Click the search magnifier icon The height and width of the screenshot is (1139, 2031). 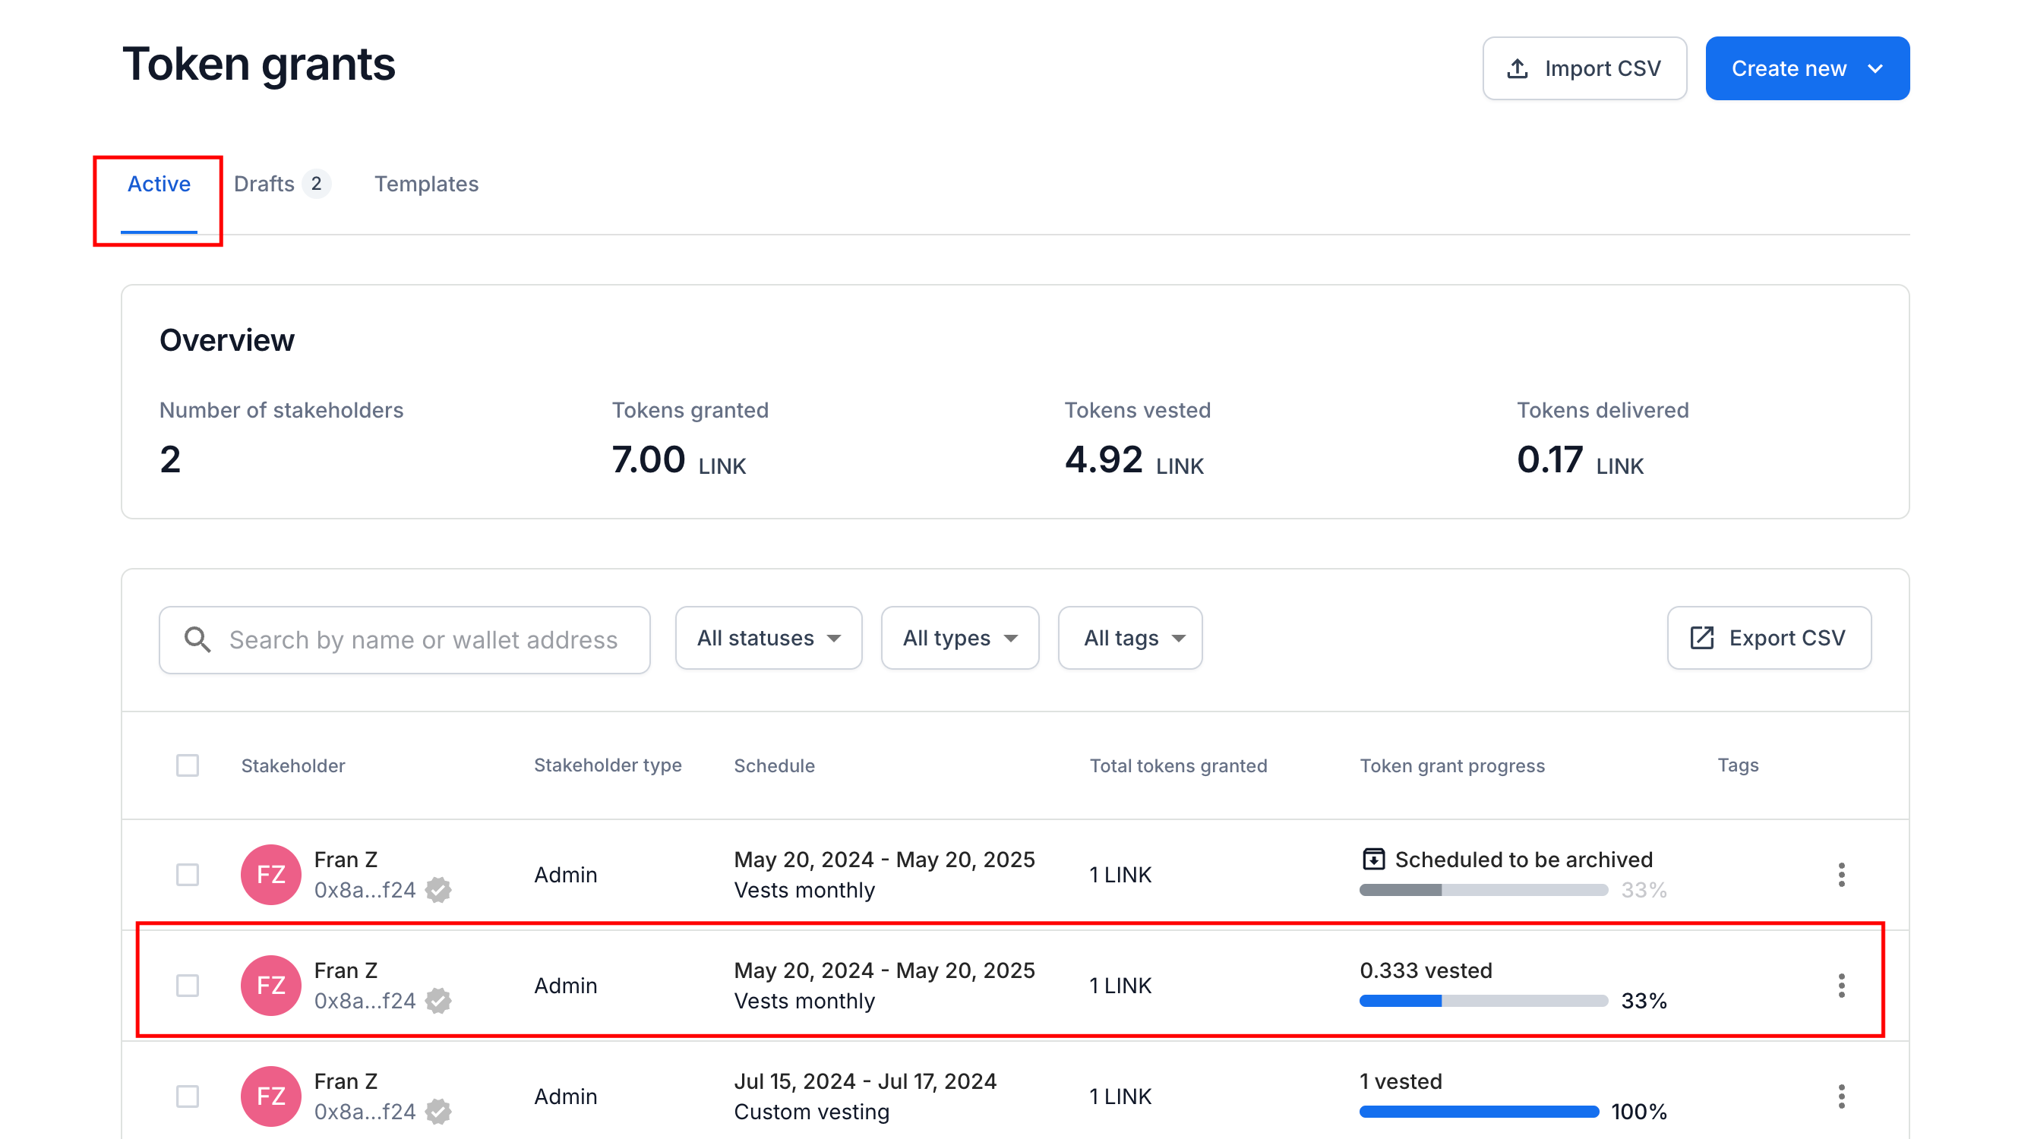tap(197, 639)
